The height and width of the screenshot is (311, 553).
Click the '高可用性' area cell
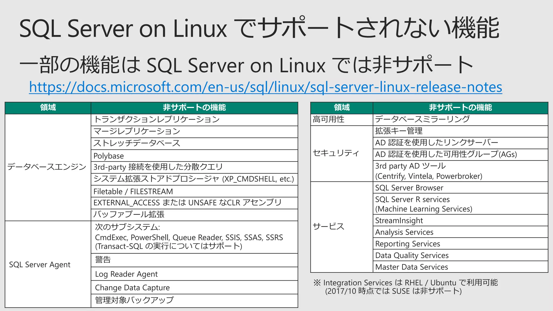(x=342, y=120)
